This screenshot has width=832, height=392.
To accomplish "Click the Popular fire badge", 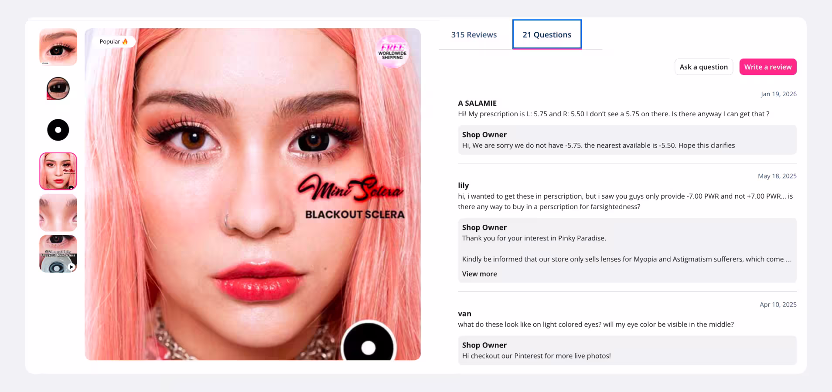I will click(x=114, y=41).
